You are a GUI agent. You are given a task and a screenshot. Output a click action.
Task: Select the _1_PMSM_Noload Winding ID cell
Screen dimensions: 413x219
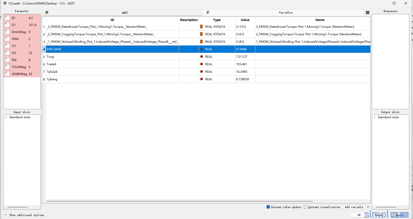pos(112,41)
